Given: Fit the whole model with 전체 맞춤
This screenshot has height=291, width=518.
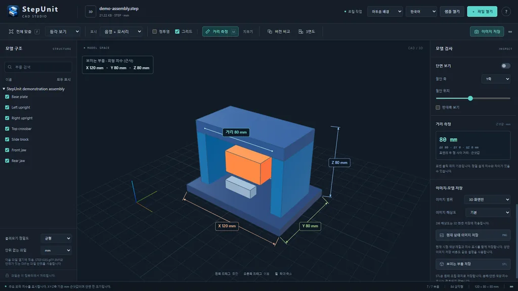Looking at the screenshot, I should click(24, 32).
